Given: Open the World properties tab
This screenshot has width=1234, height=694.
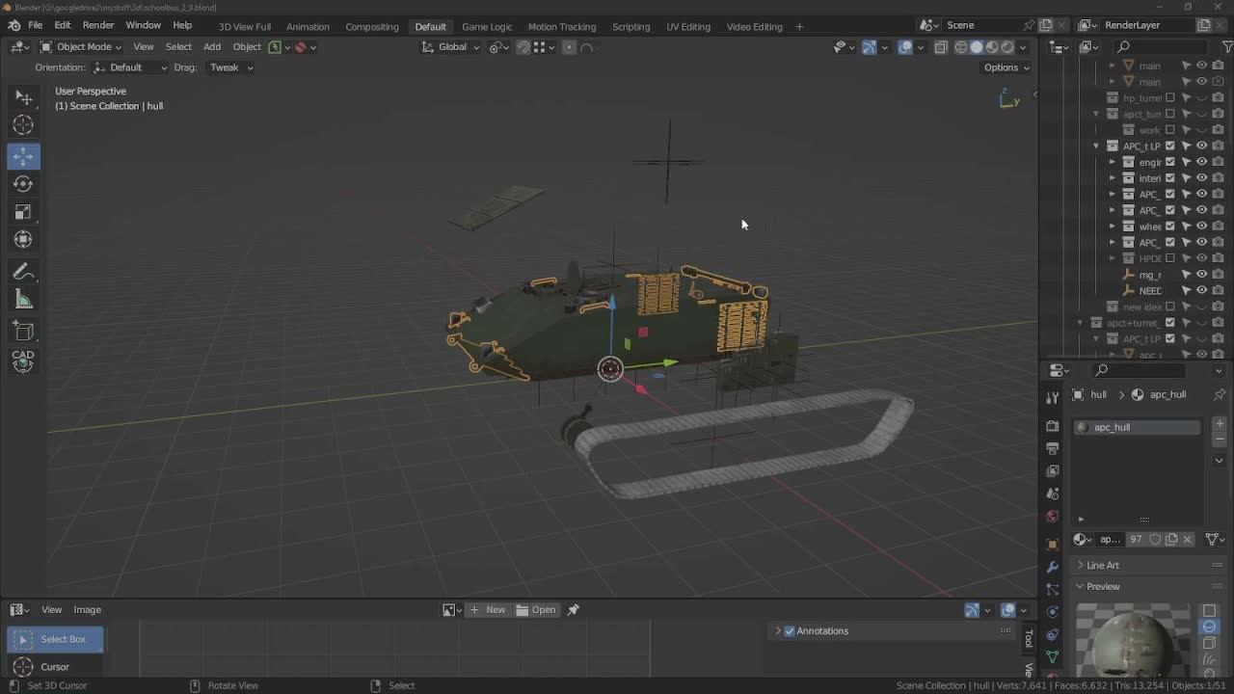Looking at the screenshot, I should pos(1052,517).
